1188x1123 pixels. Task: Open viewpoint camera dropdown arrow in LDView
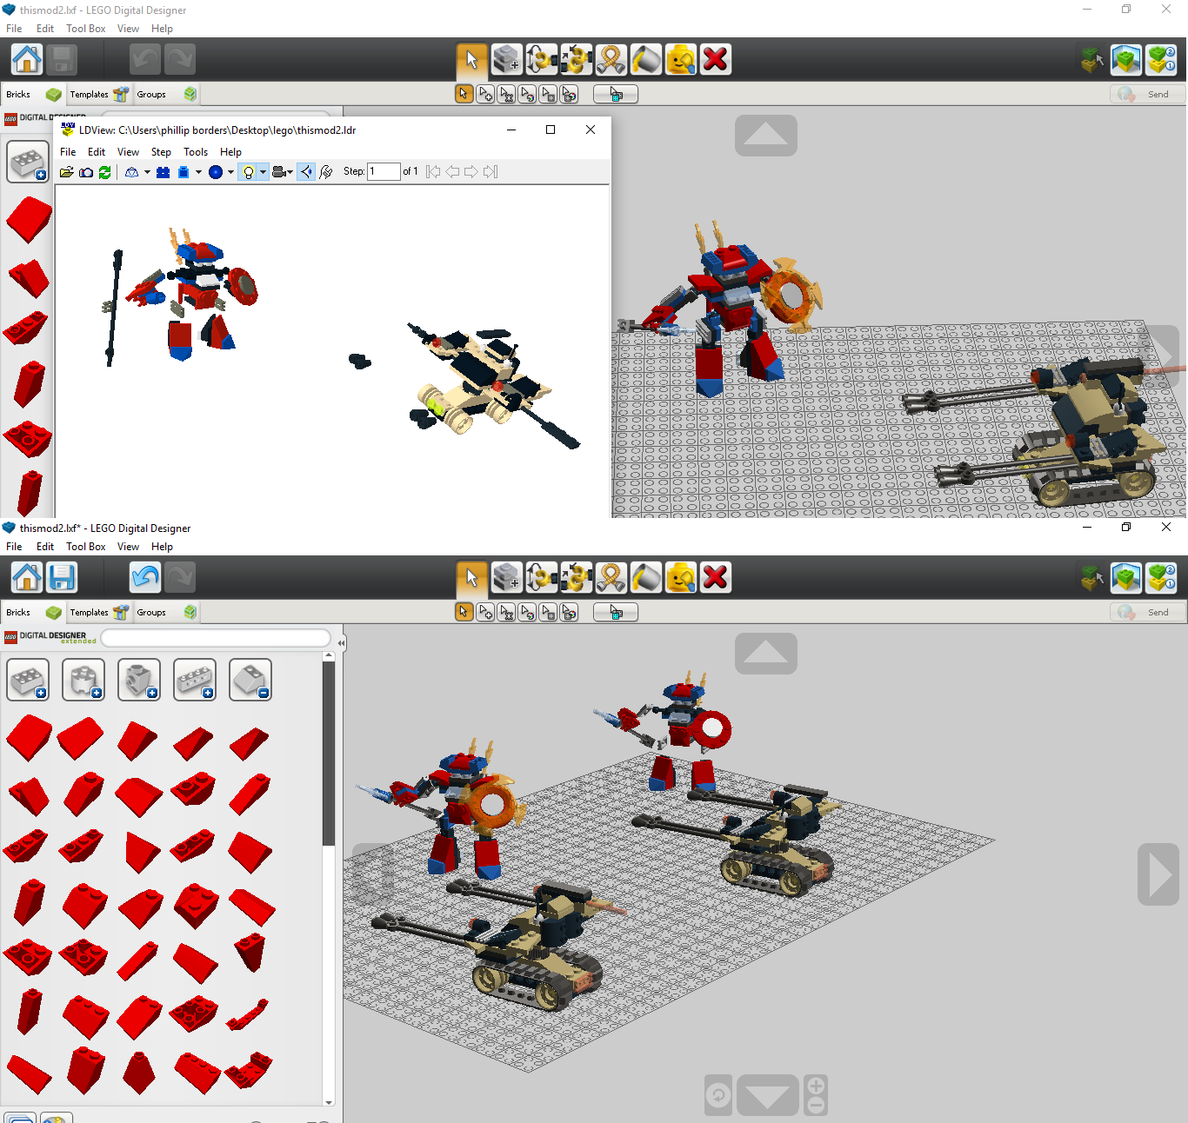[290, 172]
